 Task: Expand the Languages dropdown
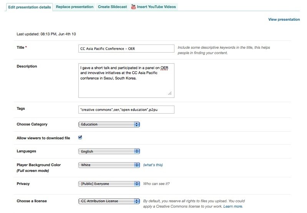109,151
